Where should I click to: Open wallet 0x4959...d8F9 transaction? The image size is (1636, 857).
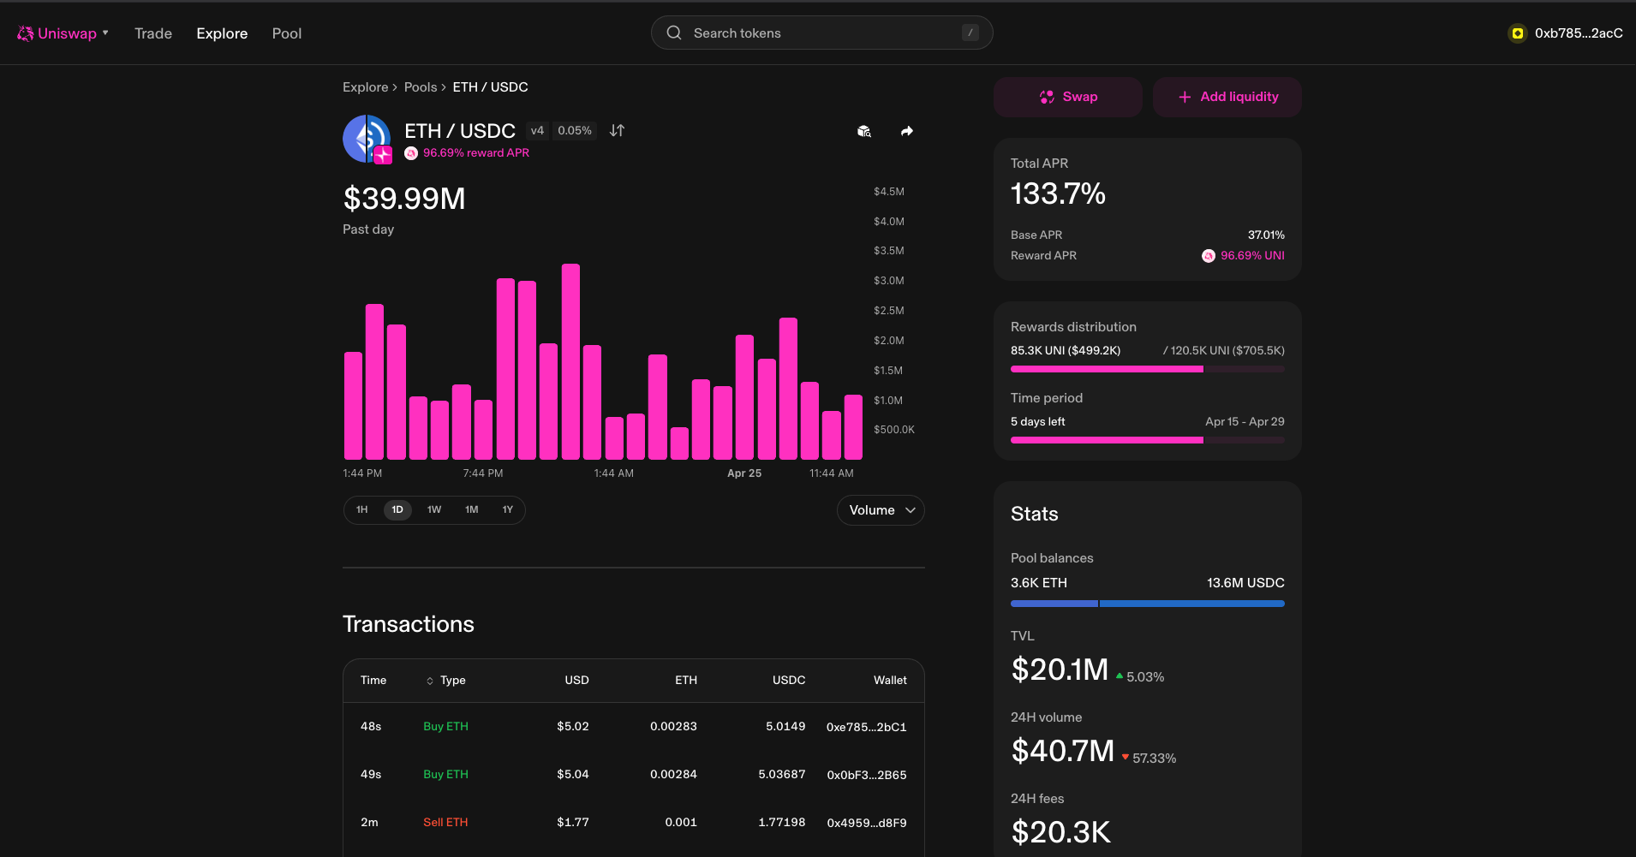(866, 823)
